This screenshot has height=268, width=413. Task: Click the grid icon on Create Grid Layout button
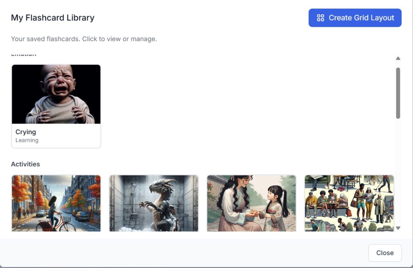pos(321,18)
